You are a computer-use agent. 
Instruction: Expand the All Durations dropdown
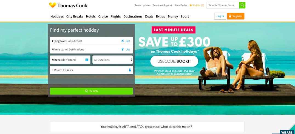(112, 60)
